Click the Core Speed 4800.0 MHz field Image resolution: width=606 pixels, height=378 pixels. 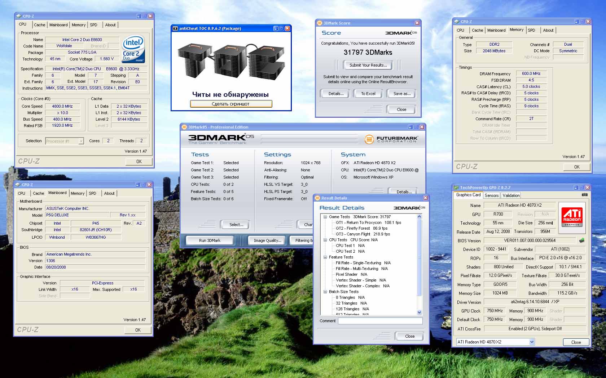(x=62, y=106)
